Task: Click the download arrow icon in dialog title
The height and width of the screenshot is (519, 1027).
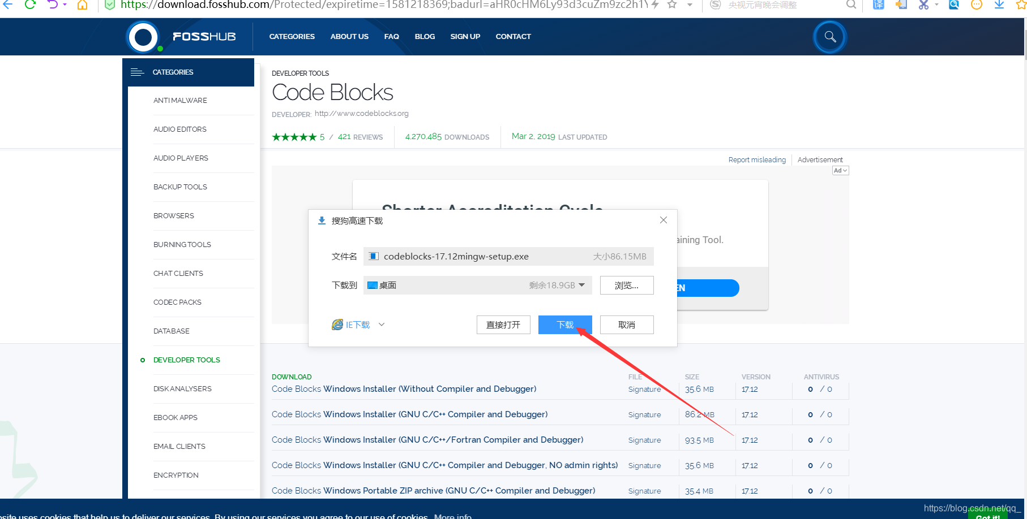Action: (x=322, y=220)
